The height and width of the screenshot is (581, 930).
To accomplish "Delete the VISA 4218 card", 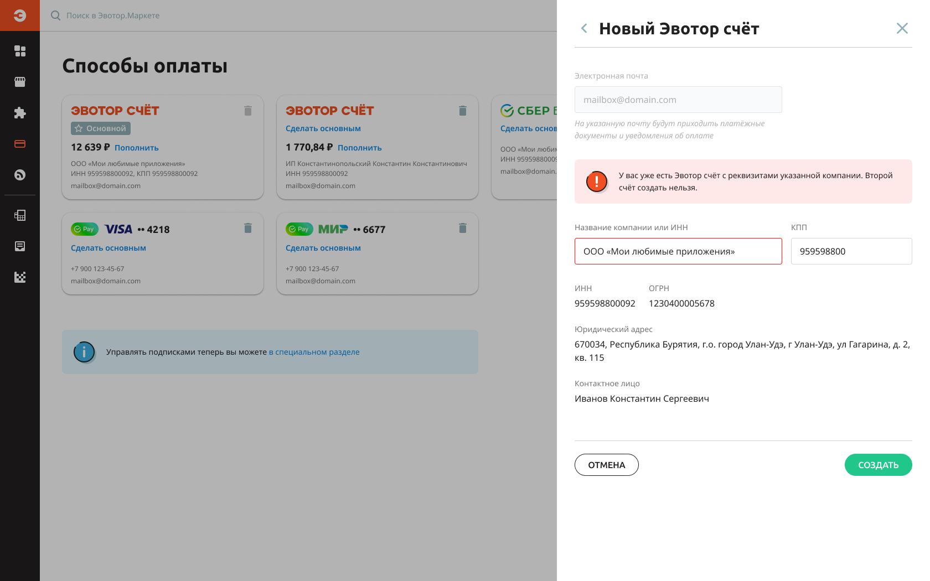I will tap(248, 228).
